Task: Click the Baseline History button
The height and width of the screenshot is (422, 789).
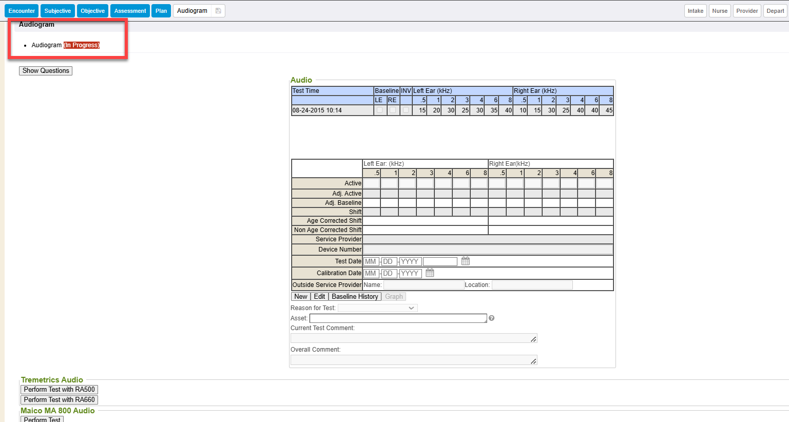Action: [355, 297]
